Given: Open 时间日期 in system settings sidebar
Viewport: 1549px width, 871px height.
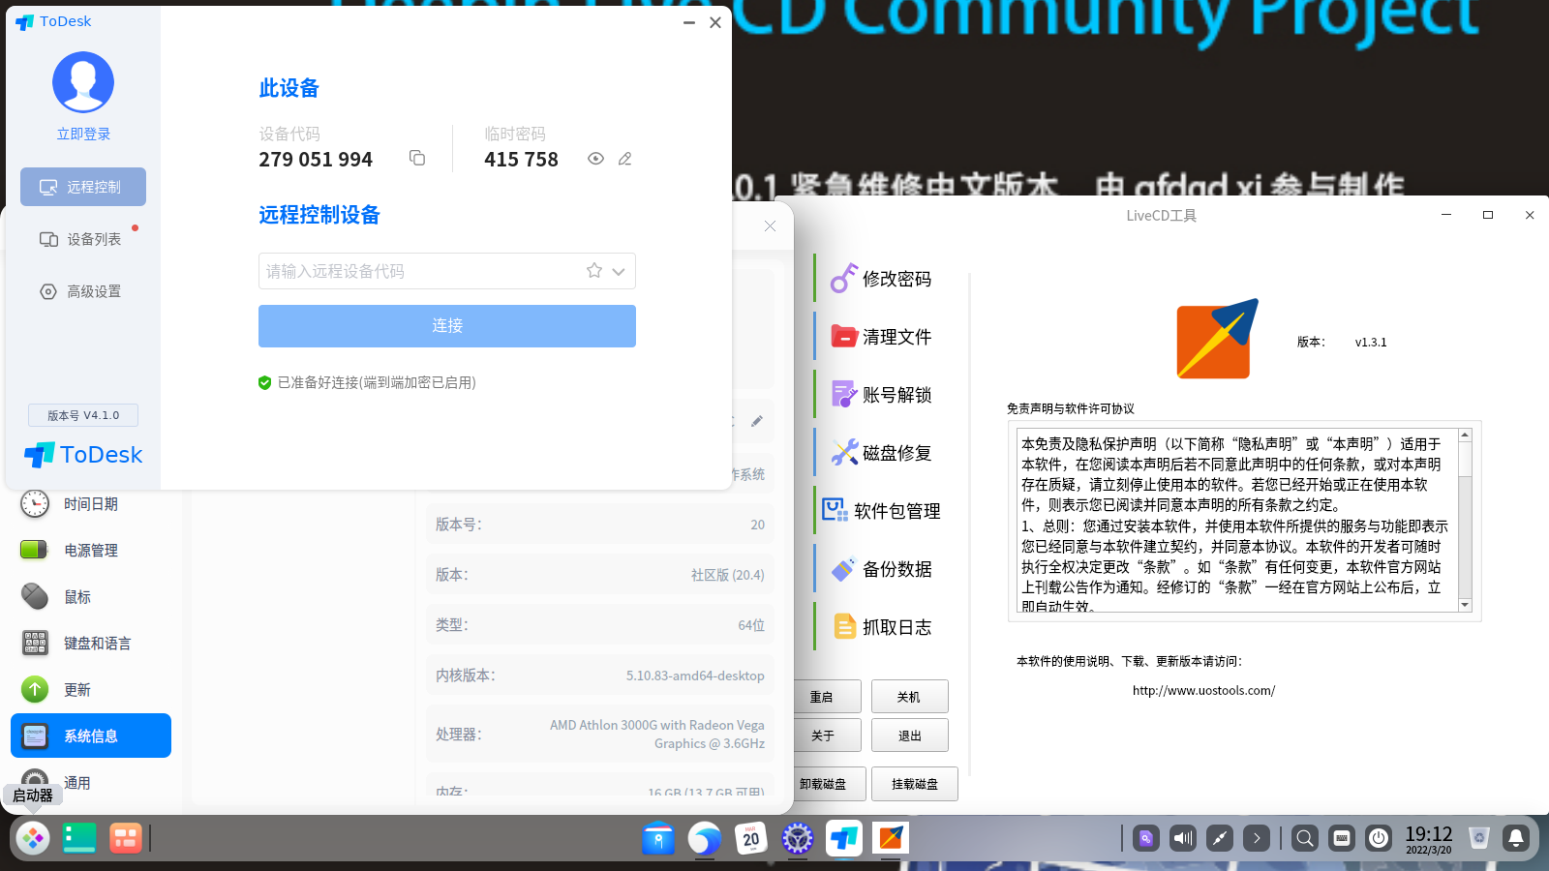Looking at the screenshot, I should click(x=91, y=504).
